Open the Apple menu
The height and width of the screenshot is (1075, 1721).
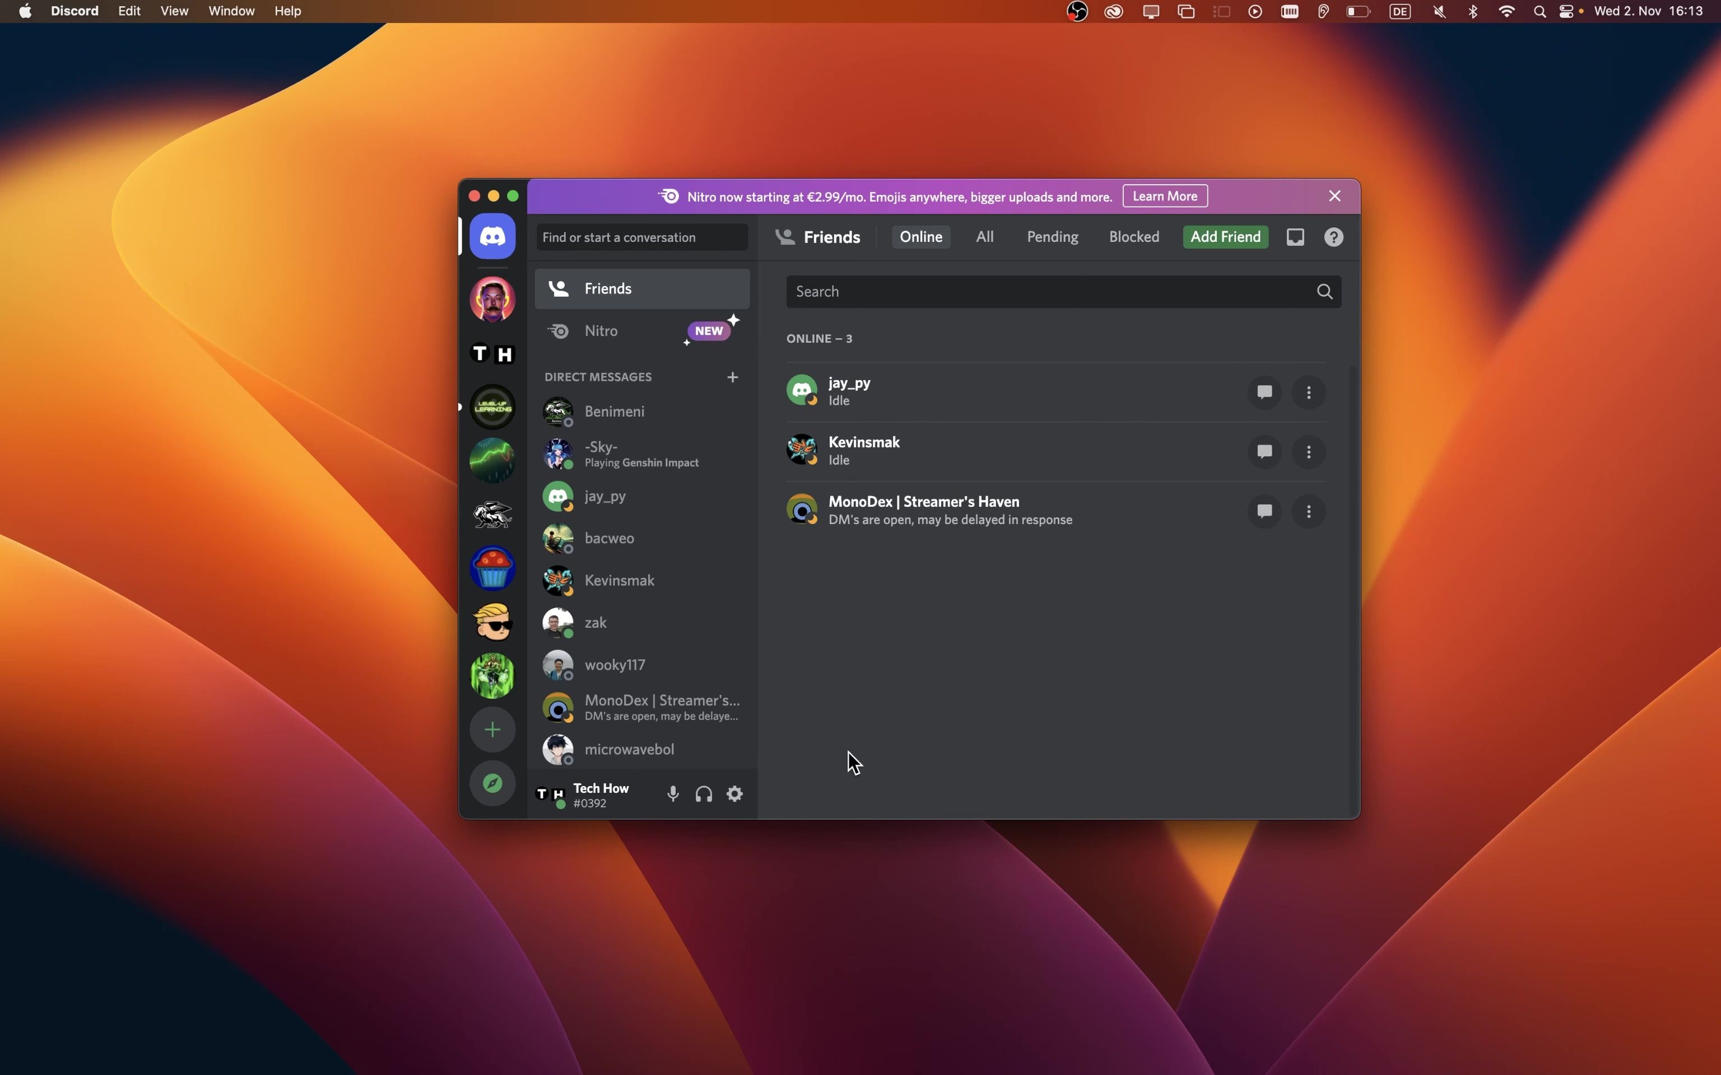point(25,11)
